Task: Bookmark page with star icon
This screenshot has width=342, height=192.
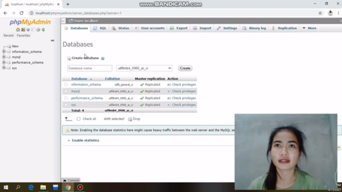Action: (320, 13)
